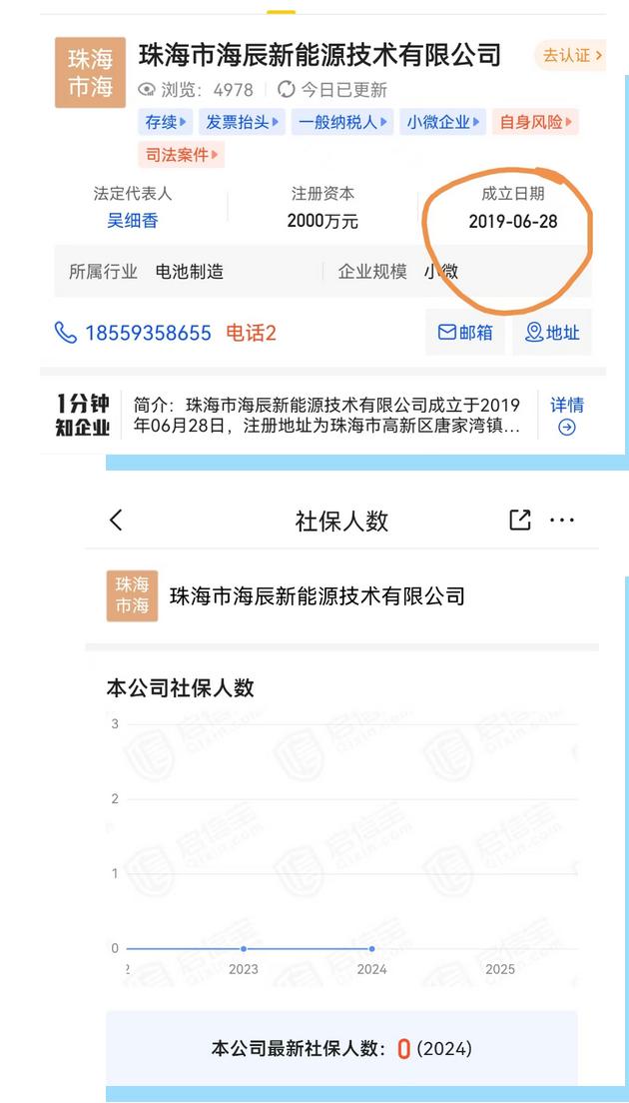
Task: Select the 2023 data point on chart
Action: 244,949
